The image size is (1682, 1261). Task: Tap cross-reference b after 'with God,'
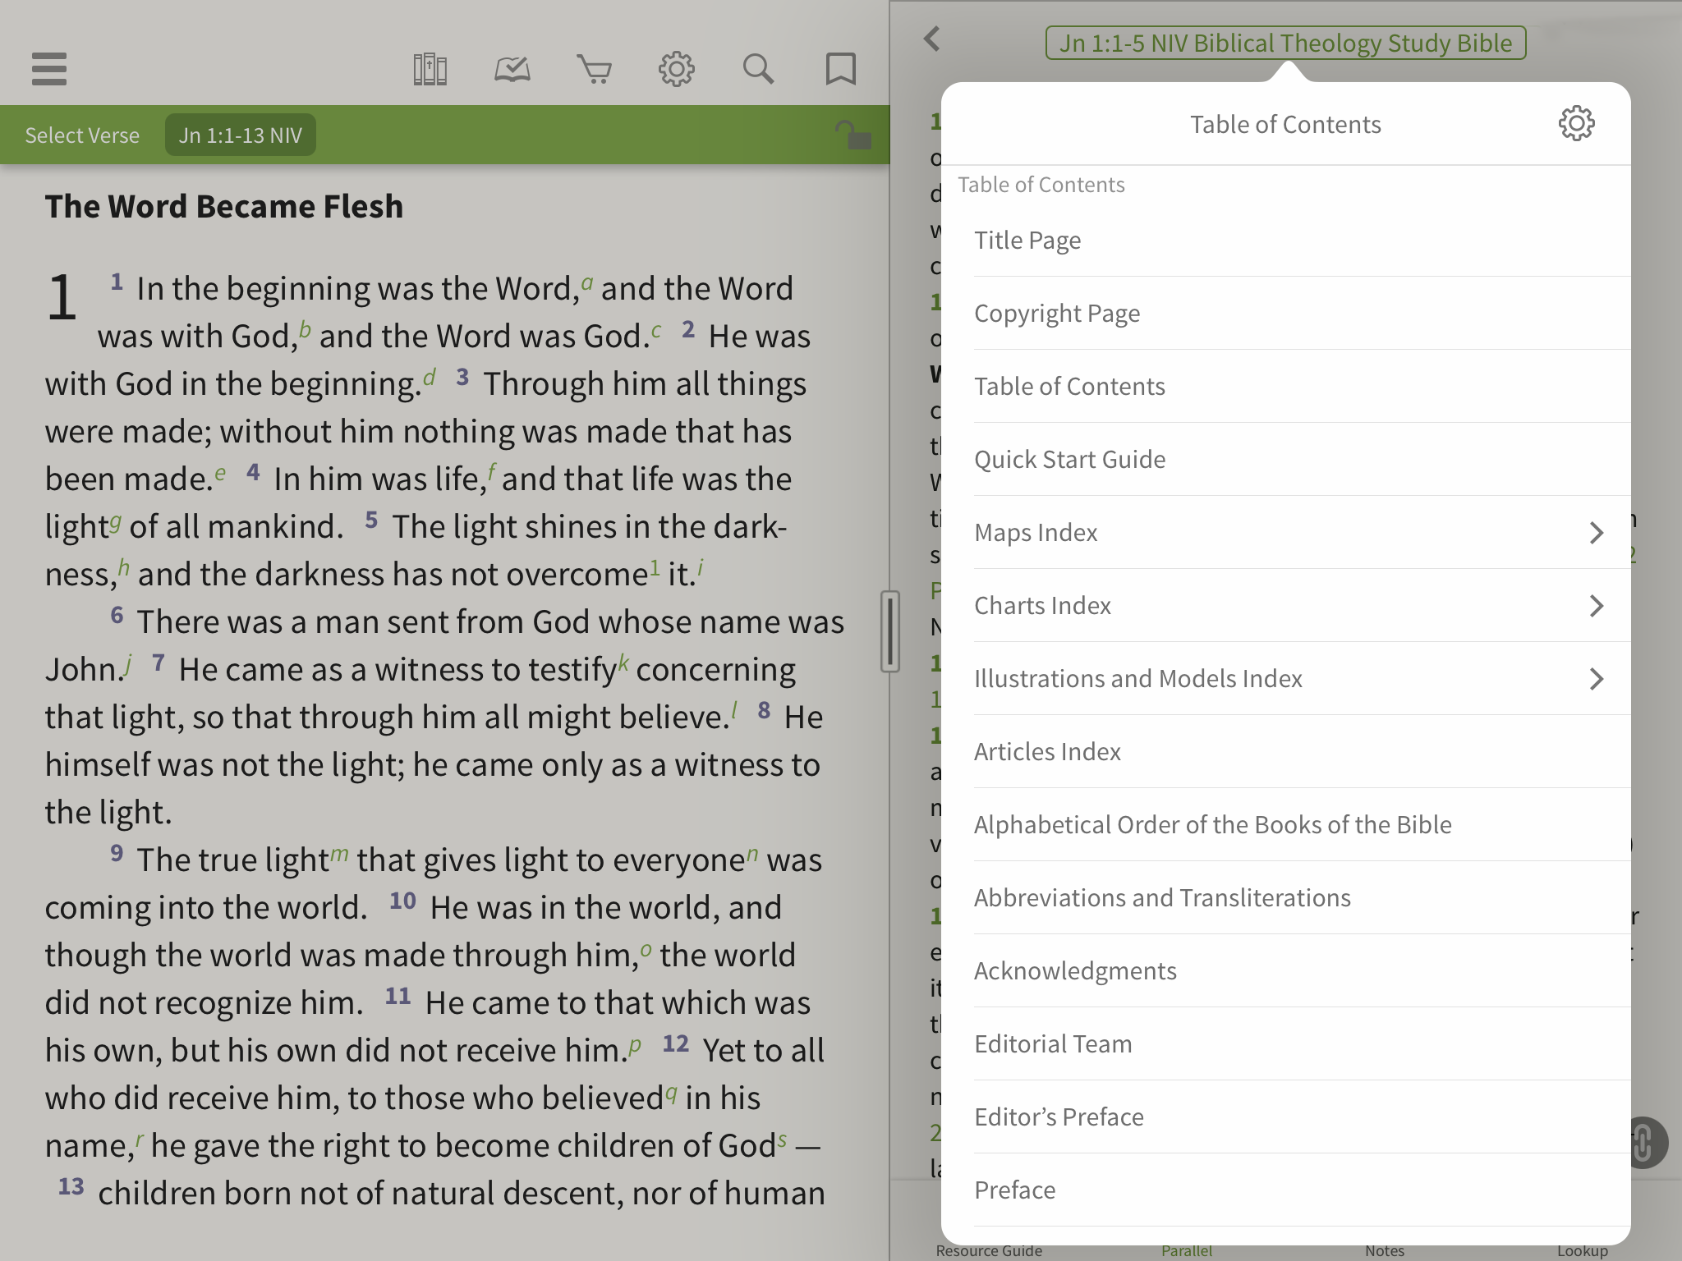click(305, 329)
